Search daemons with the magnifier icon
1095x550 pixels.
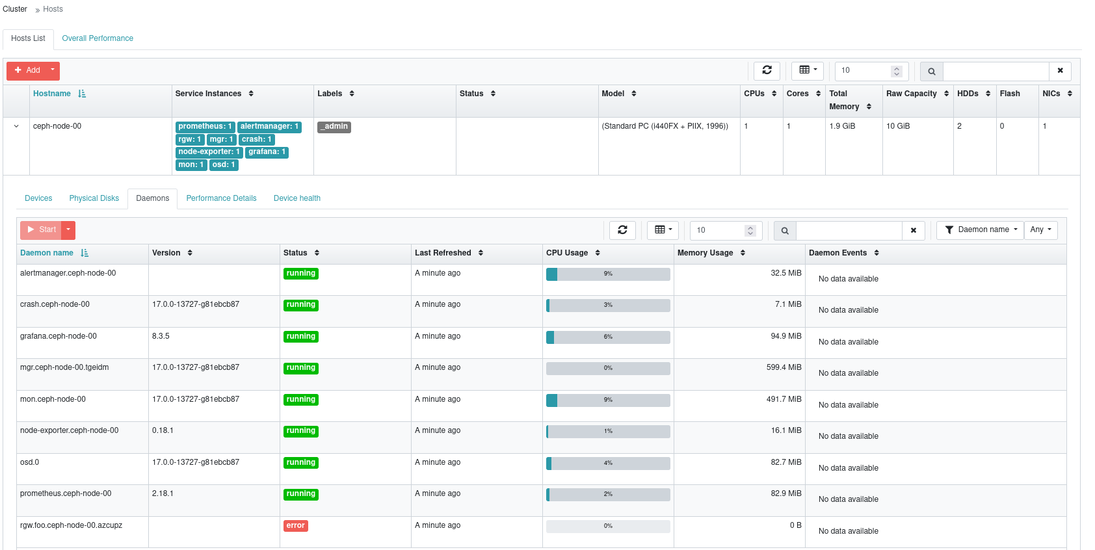[785, 231]
